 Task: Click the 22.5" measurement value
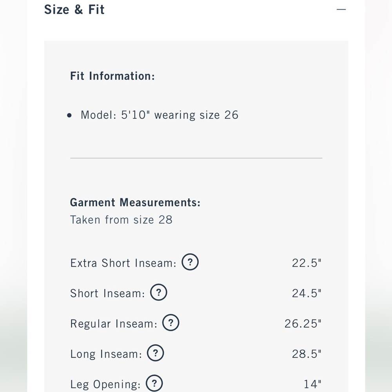(307, 263)
